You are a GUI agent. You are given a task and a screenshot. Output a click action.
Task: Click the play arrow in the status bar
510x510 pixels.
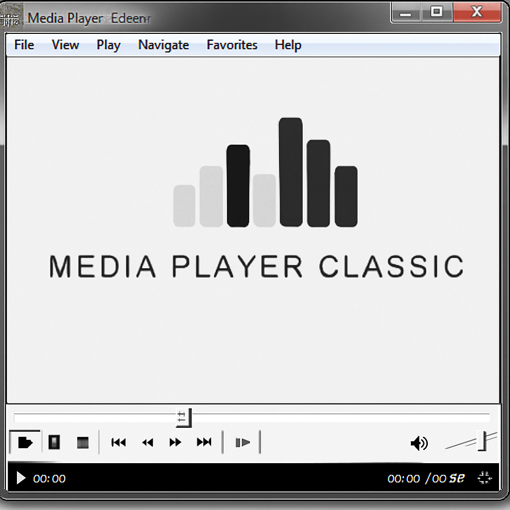click(20, 478)
